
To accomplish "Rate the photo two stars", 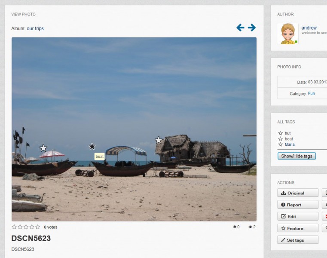I will (x=20, y=227).
